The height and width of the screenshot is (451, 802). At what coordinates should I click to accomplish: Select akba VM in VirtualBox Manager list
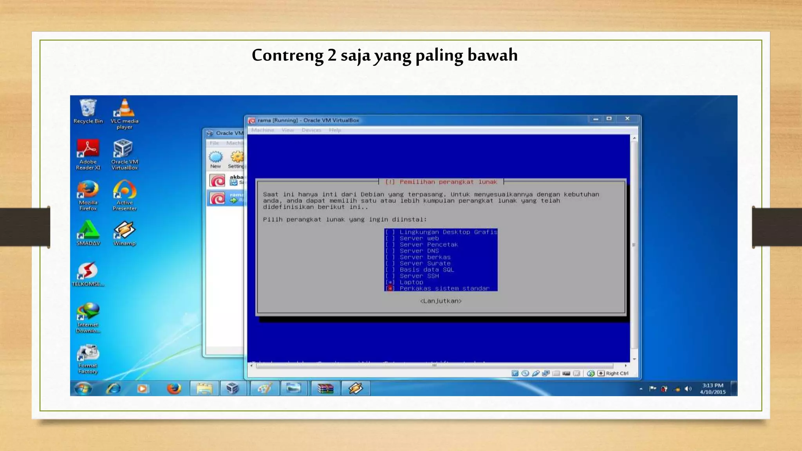point(226,180)
